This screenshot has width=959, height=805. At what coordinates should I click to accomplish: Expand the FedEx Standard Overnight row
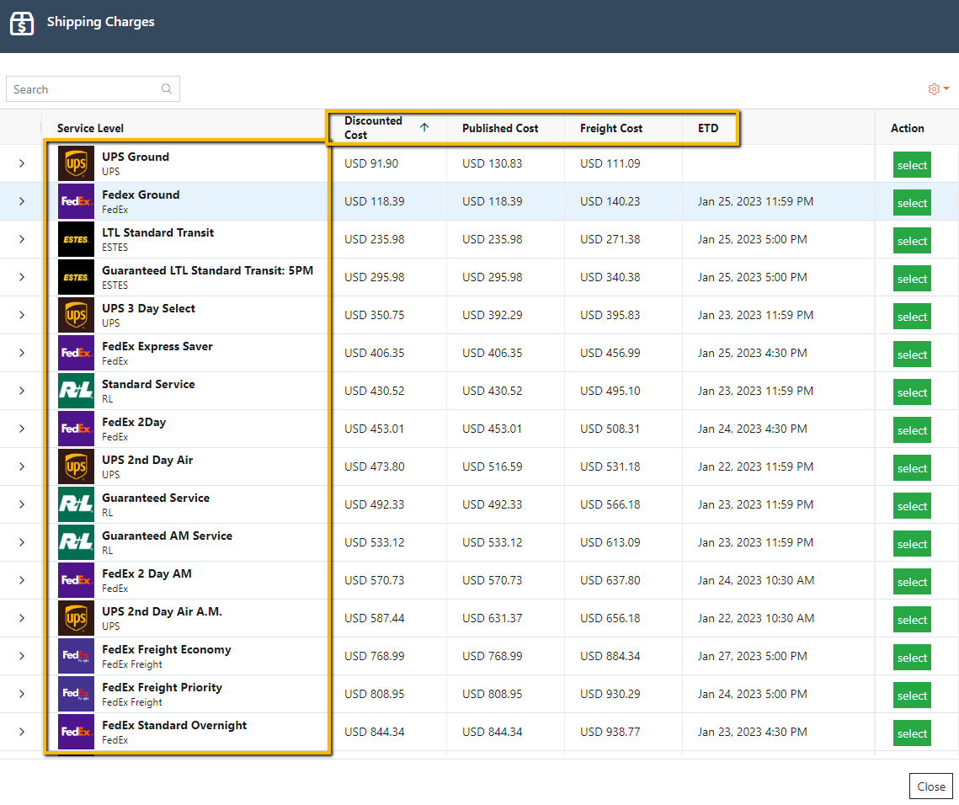(21, 733)
